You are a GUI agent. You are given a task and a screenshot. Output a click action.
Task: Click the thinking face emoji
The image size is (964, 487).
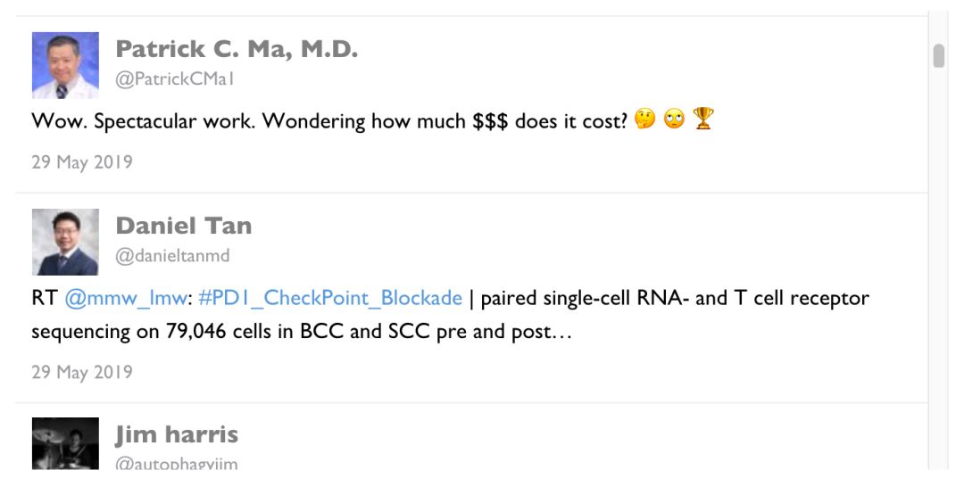pyautogui.click(x=645, y=120)
